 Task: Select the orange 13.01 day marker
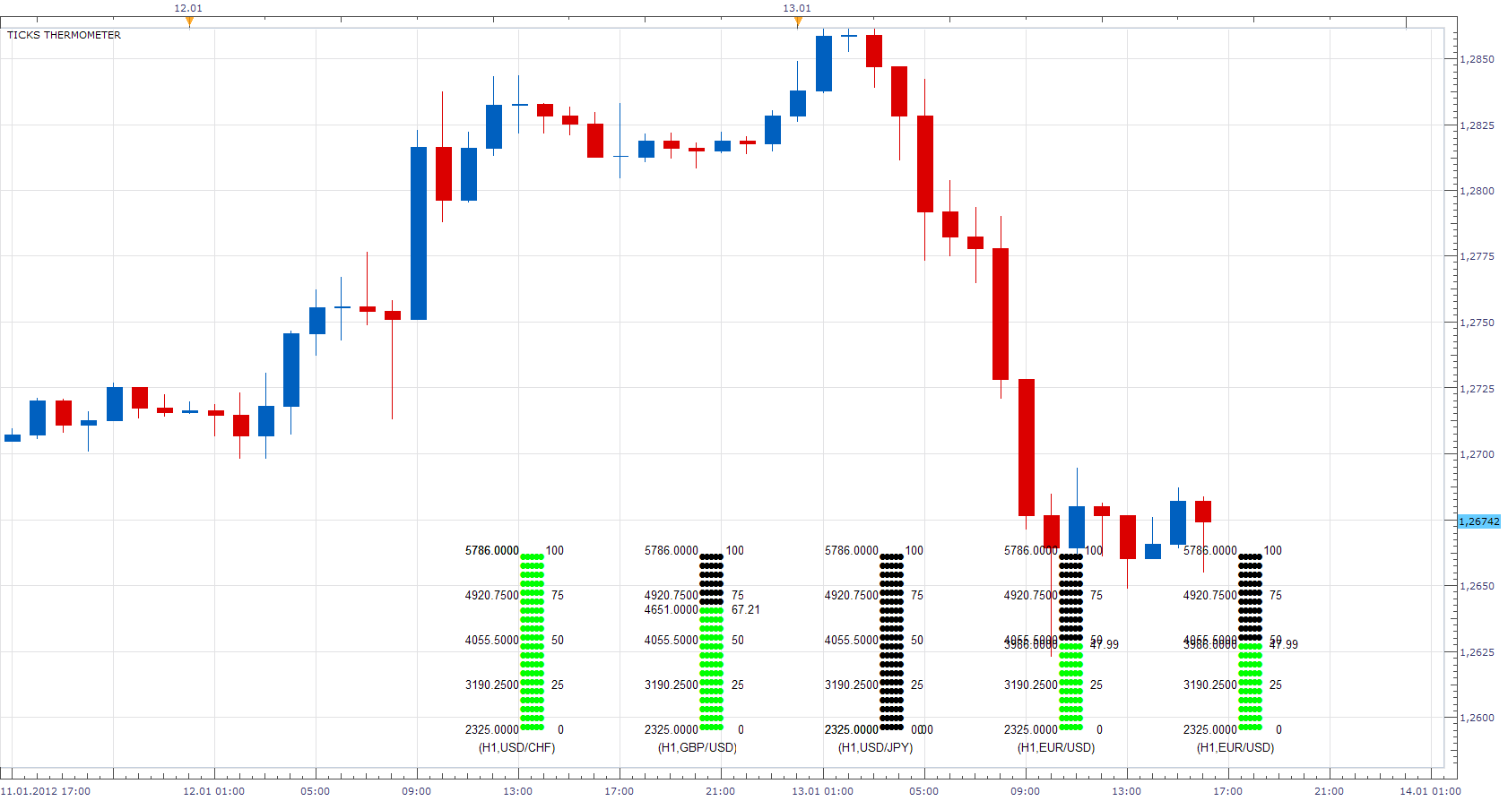[798, 22]
